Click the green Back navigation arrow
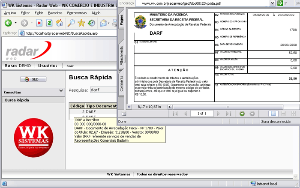This screenshot has width=300, height=188. [8, 23]
